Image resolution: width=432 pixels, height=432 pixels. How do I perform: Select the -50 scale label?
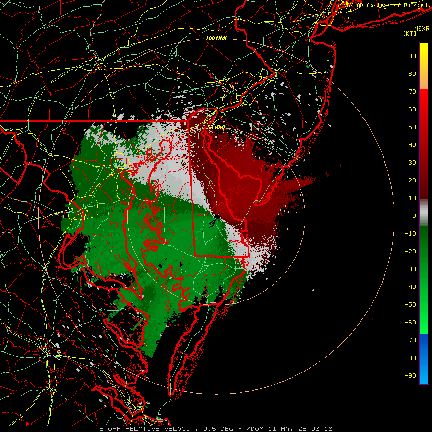tap(410, 305)
